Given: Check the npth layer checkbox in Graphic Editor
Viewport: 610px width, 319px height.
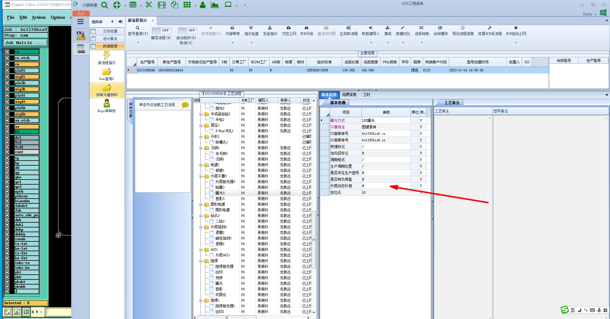Looking at the screenshot, I should point(7,191).
